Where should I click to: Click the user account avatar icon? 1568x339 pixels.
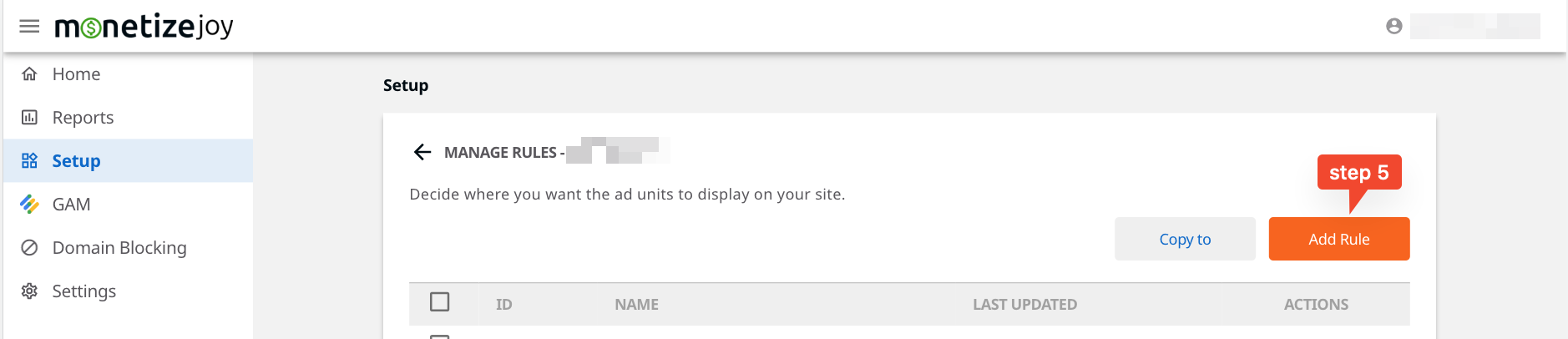pos(1393,27)
